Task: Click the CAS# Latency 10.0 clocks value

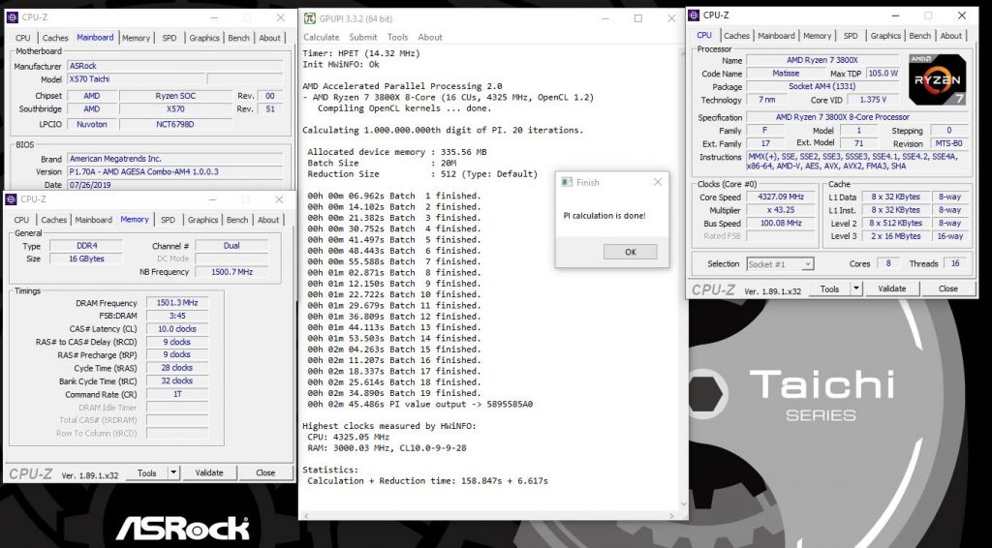Action: (x=177, y=328)
